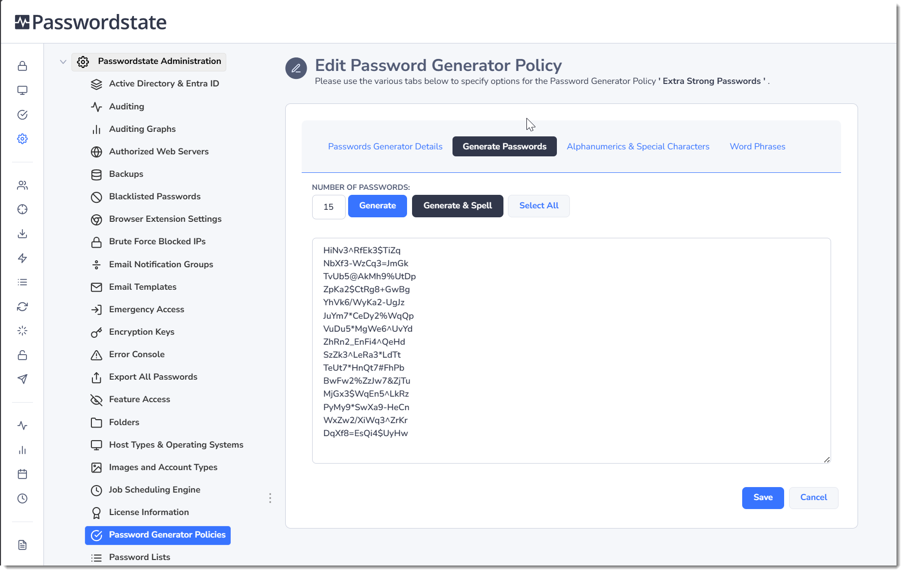Click inside the generated passwords text area

pos(571,351)
